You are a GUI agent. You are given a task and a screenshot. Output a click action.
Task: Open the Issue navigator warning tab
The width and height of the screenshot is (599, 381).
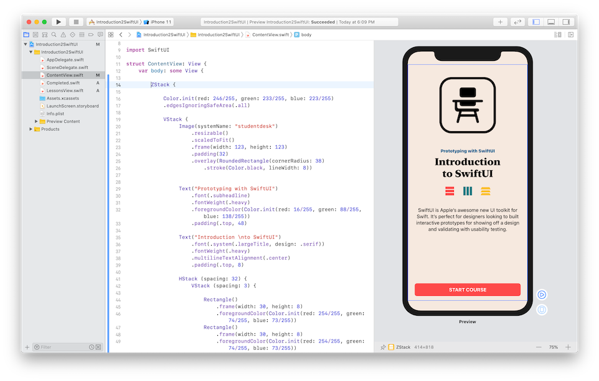point(63,35)
